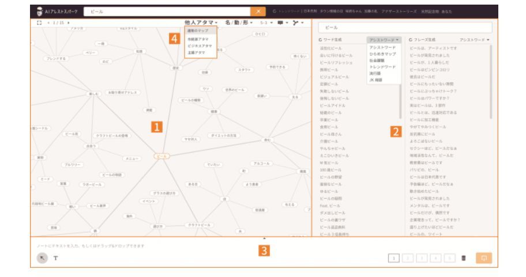Click the phrase list scrollbar
The width and height of the screenshot is (526, 277).
491,82
